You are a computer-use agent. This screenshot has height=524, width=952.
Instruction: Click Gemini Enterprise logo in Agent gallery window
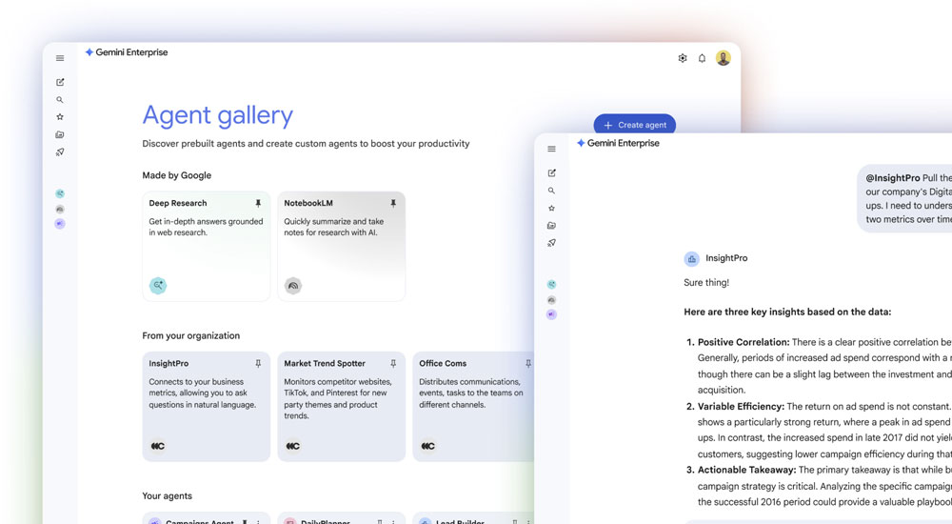coord(127,52)
